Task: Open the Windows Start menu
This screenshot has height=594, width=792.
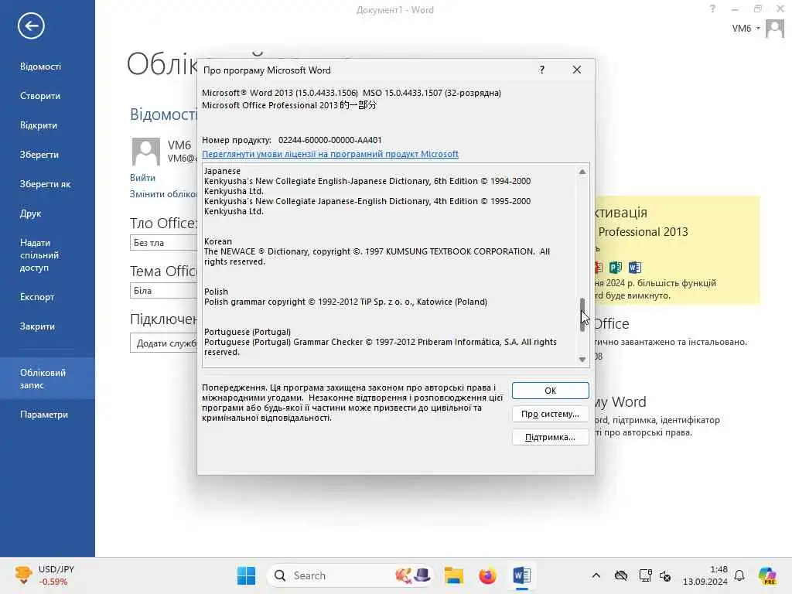Action: pos(247,575)
